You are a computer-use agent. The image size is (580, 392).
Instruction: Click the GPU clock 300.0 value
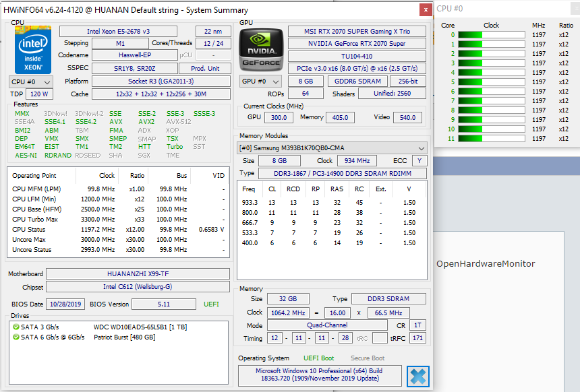(279, 117)
